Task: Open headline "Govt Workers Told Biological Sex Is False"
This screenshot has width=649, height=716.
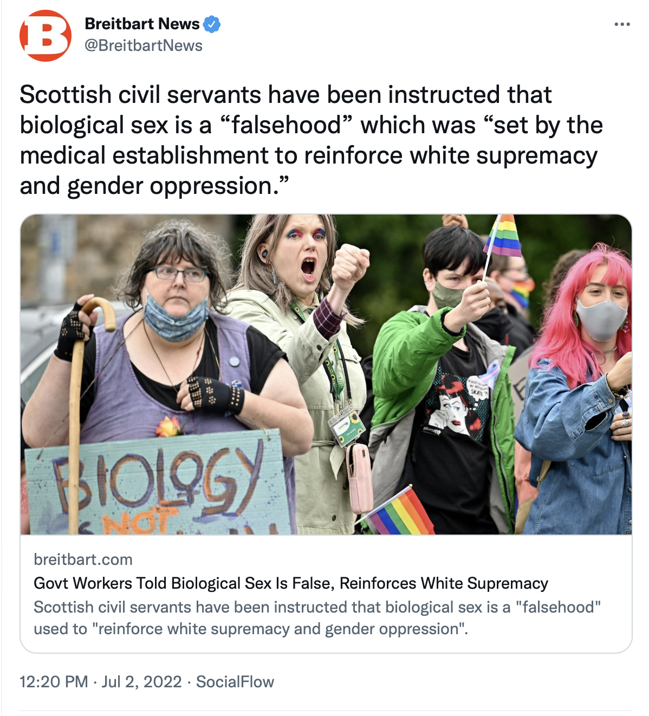Action: [x=291, y=583]
